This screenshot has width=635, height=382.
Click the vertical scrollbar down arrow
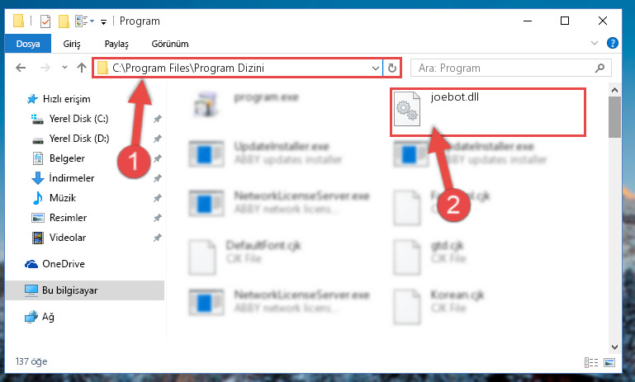(614, 347)
